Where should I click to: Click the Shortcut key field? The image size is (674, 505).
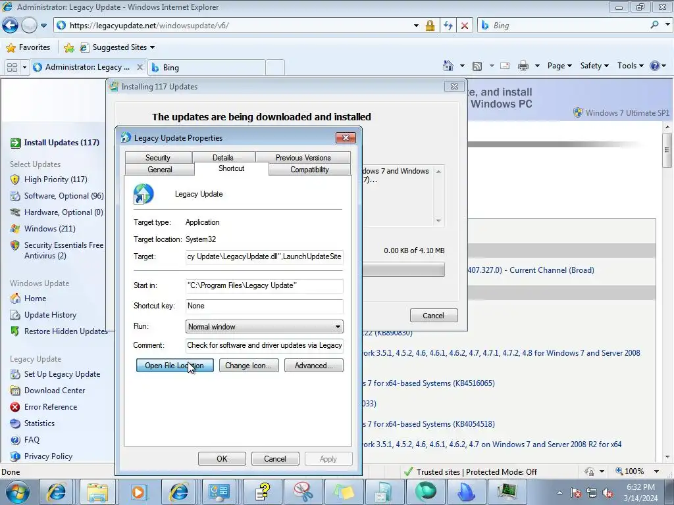(x=265, y=306)
